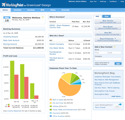Click the Tell a Friend! link
This screenshot has width=125, height=120.
100,107
